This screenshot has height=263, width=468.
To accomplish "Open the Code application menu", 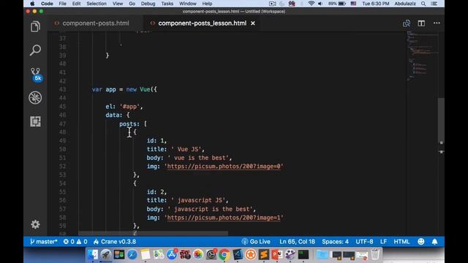I will point(47,4).
